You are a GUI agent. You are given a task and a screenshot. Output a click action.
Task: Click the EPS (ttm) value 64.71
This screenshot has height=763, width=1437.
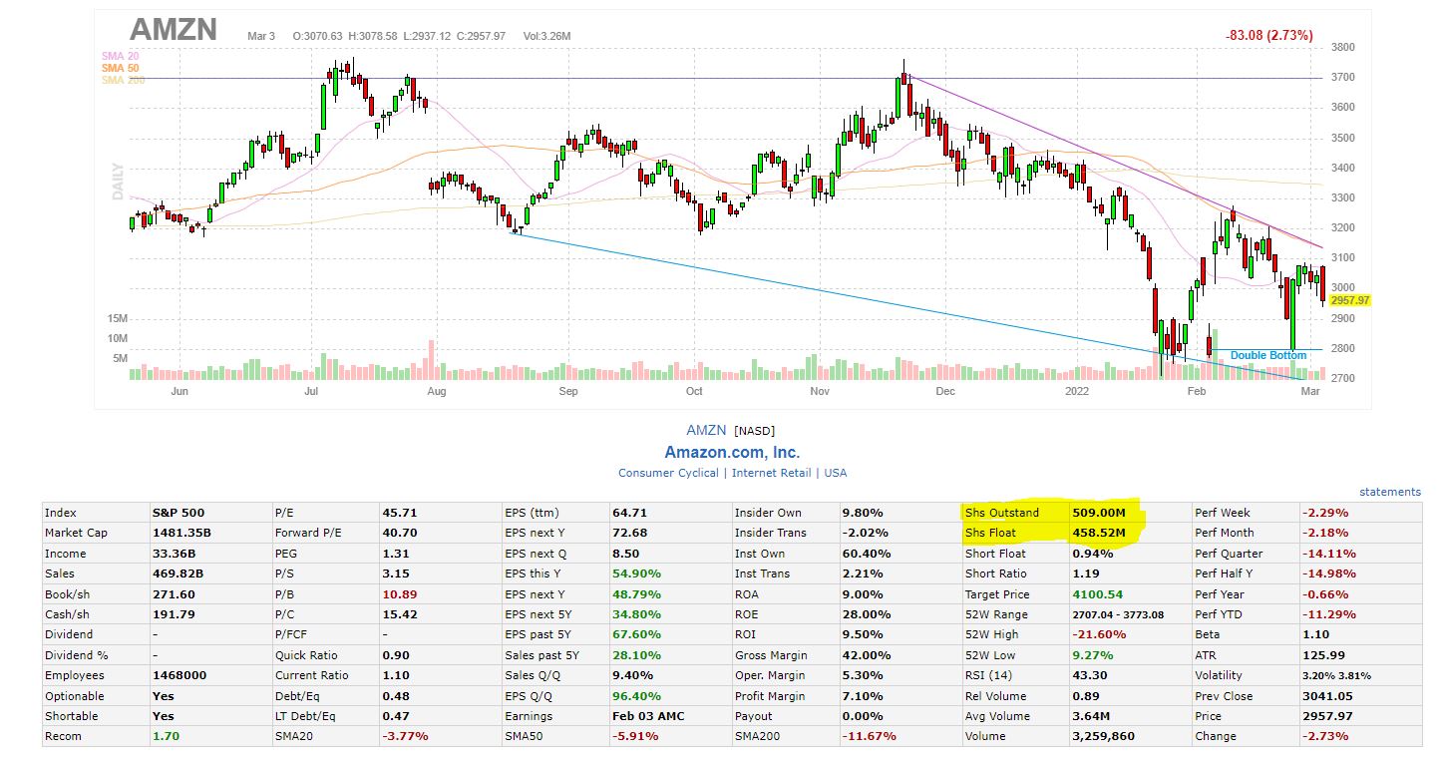point(629,513)
